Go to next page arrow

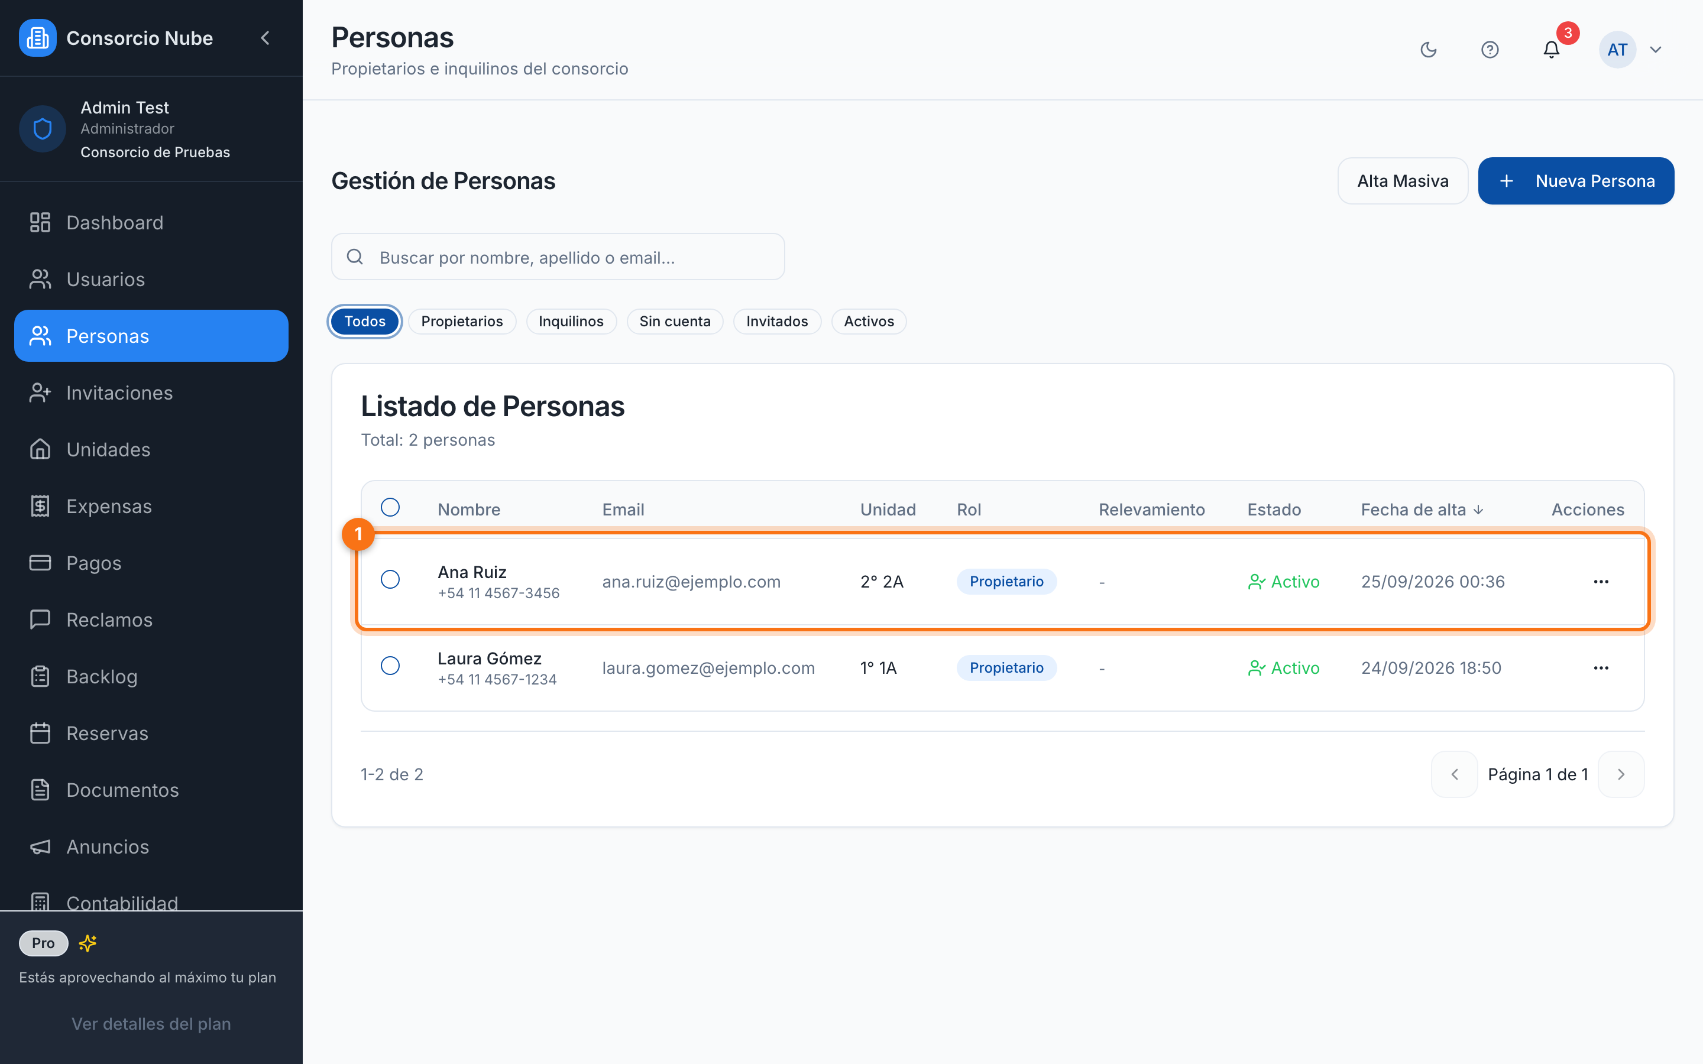click(1621, 774)
